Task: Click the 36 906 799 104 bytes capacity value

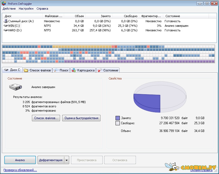Action: (x=169, y=131)
